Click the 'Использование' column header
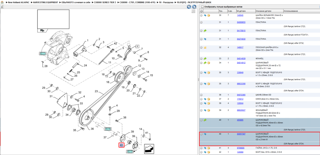Viewport: 320px width, 155px height. [301, 11]
